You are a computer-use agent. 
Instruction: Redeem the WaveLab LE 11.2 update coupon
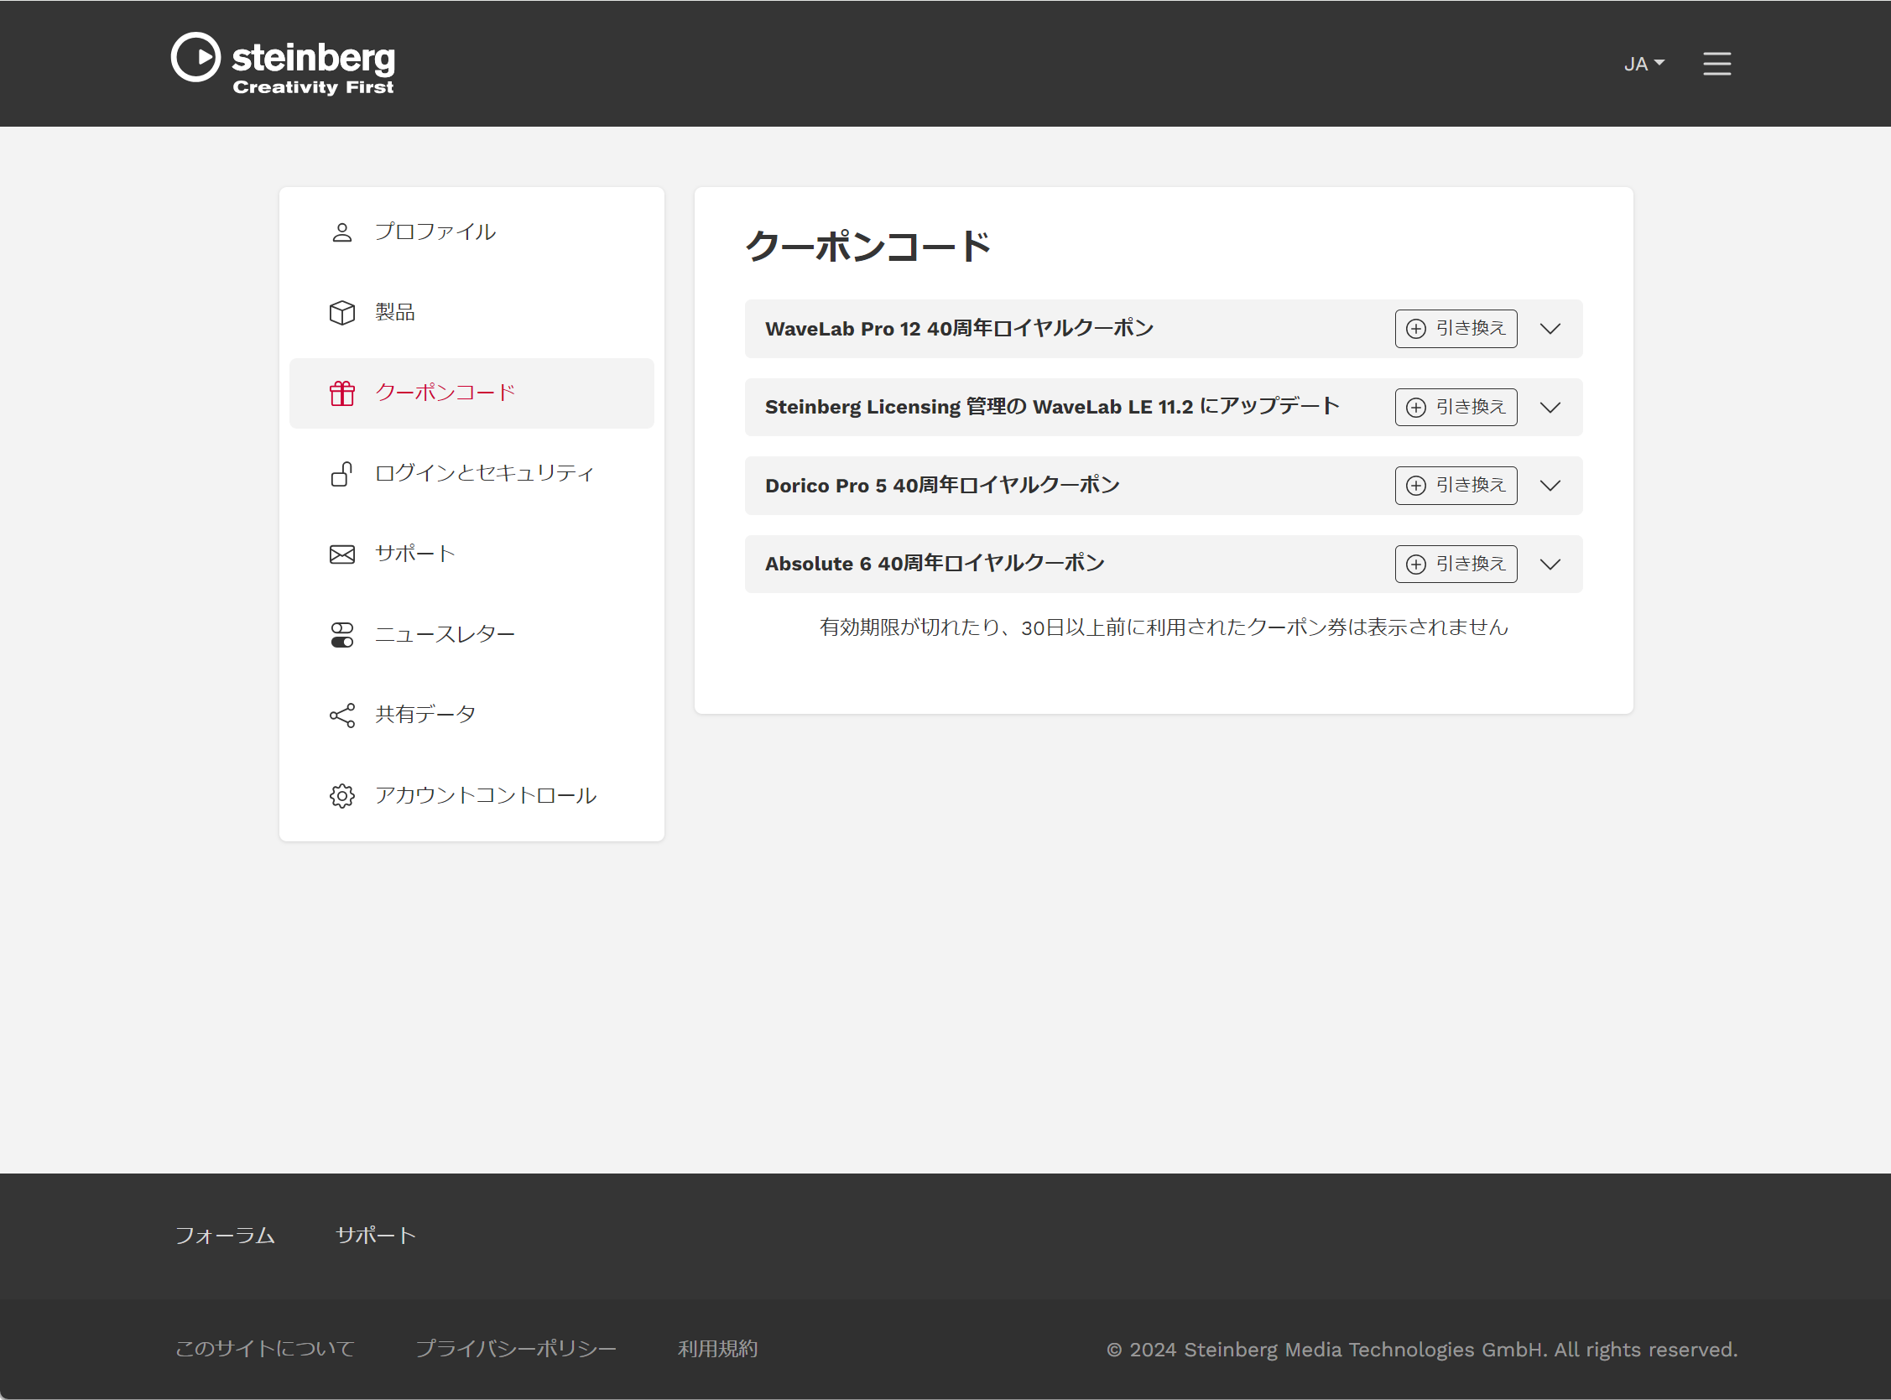coord(1456,408)
